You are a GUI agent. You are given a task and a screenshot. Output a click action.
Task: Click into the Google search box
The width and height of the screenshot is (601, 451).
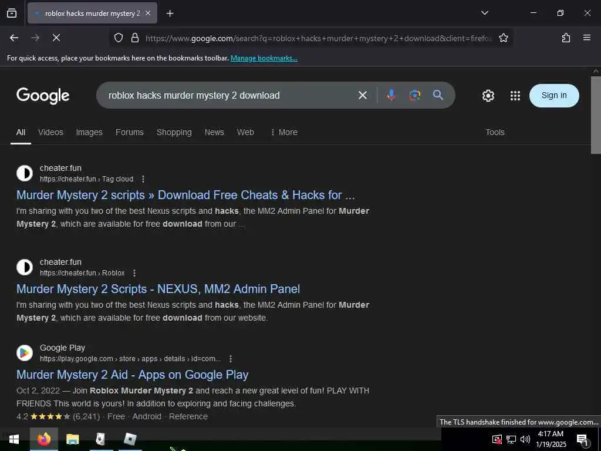230,95
